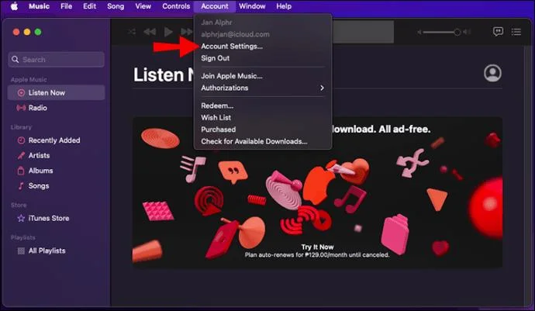The height and width of the screenshot is (311, 535).
Task: Start playback with Play button
Action: pyautogui.click(x=168, y=32)
